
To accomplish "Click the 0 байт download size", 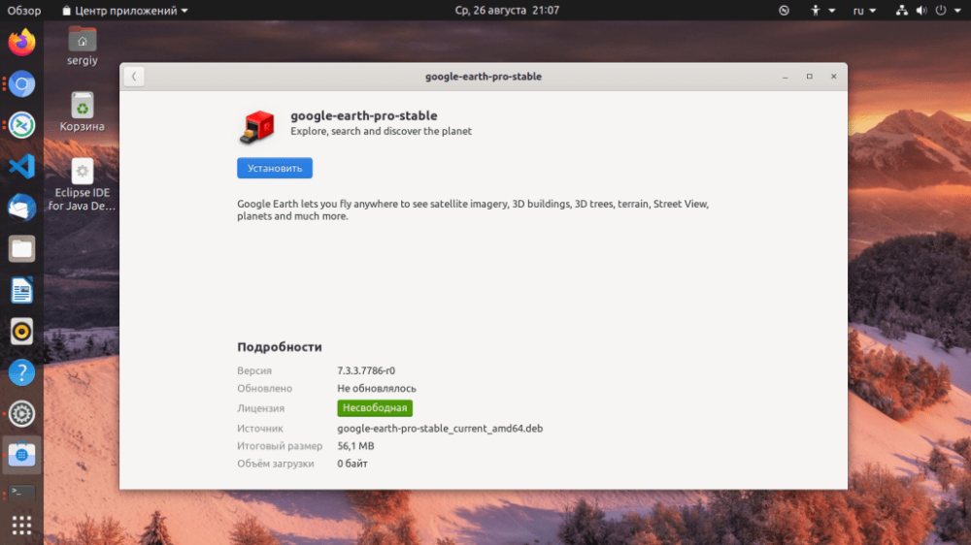I will tap(352, 464).
